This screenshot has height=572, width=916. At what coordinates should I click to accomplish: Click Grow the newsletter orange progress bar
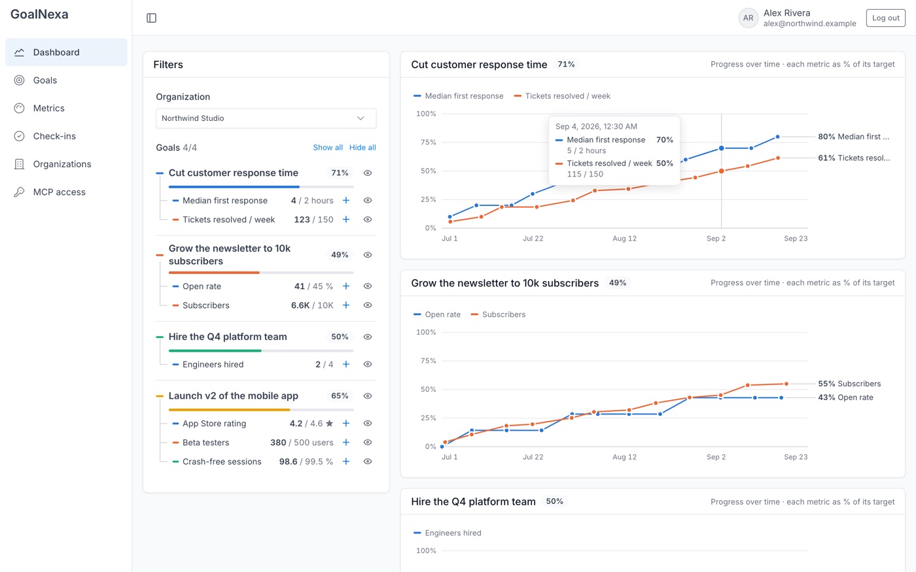pos(261,273)
